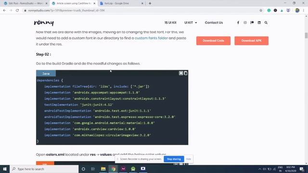Click taskbar clock and date
The width and height of the screenshot is (308, 173).
(x=291, y=169)
